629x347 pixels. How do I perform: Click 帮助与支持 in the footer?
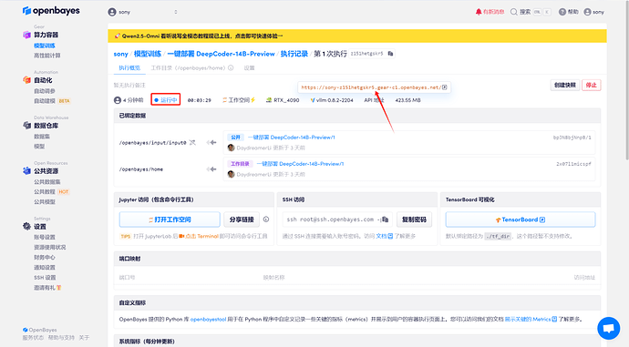click(61, 338)
